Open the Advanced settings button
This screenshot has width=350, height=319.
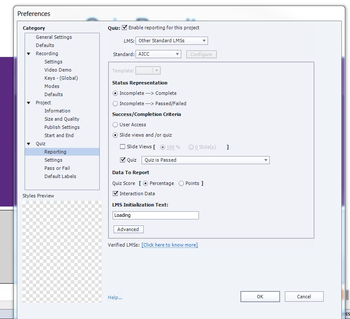click(x=128, y=229)
